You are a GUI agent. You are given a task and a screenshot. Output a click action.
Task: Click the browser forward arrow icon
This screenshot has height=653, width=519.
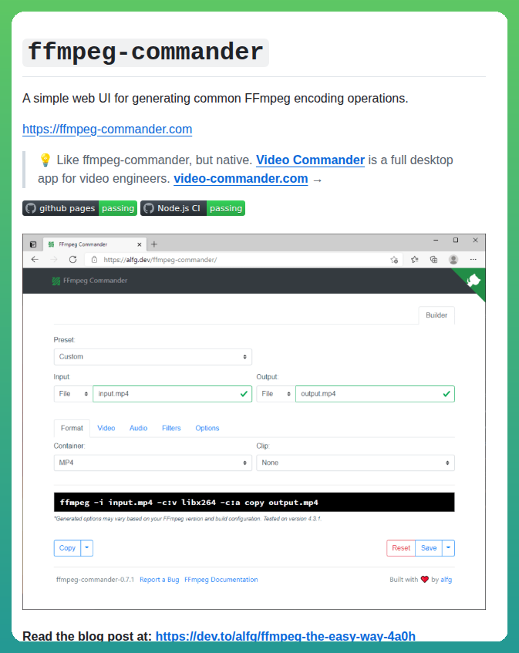pyautogui.click(x=54, y=260)
